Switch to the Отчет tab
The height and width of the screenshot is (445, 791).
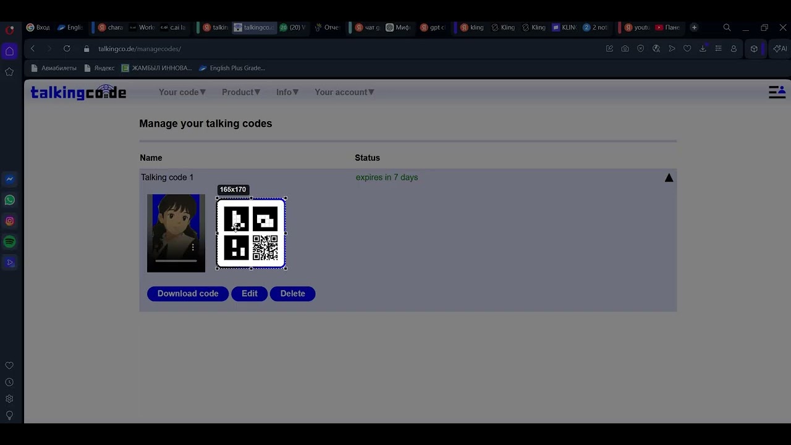[328, 28]
